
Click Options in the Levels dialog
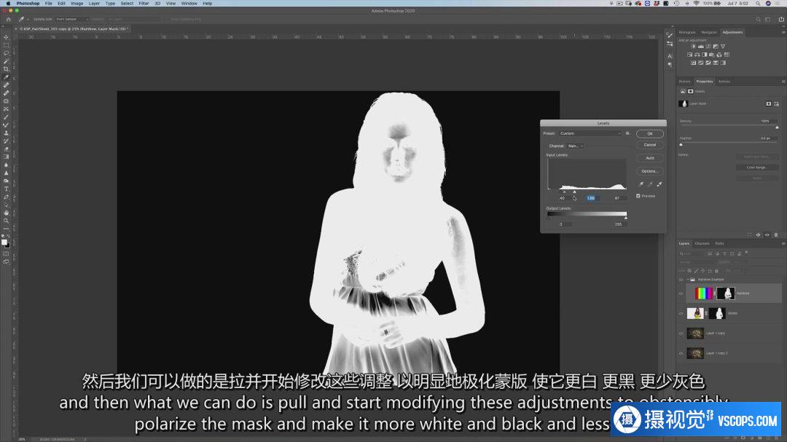pos(649,171)
